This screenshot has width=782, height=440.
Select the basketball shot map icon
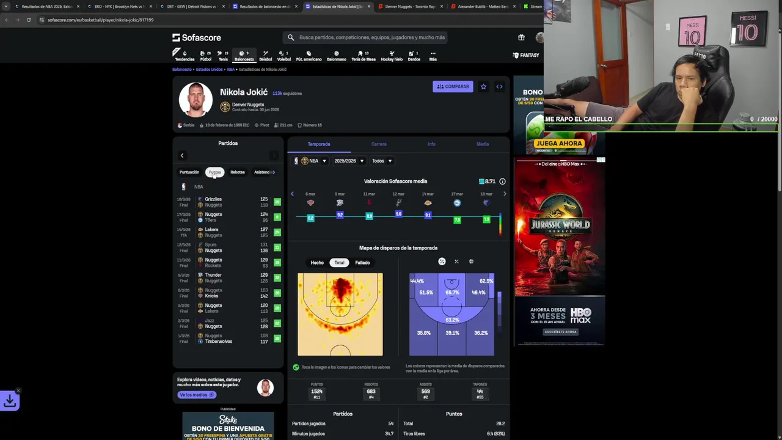coord(471,262)
